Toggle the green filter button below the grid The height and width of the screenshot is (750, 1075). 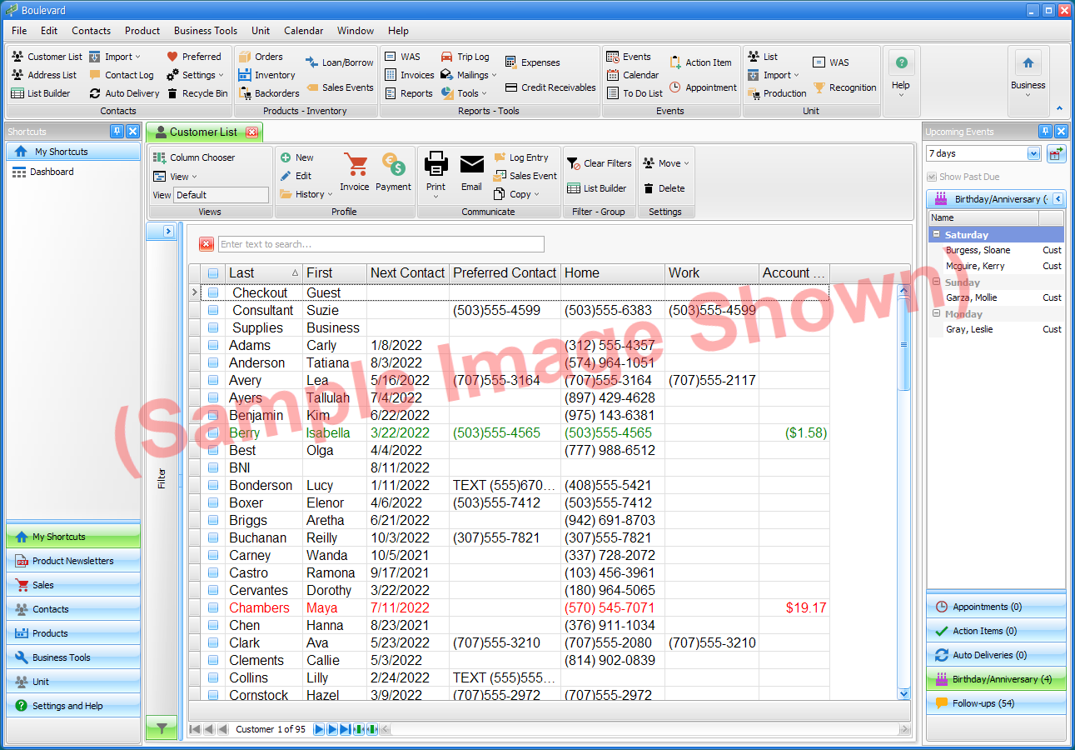pyautogui.click(x=162, y=727)
